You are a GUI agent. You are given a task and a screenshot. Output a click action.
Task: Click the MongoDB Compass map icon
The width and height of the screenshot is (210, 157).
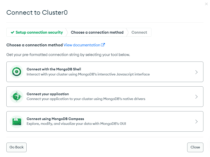point(16,122)
